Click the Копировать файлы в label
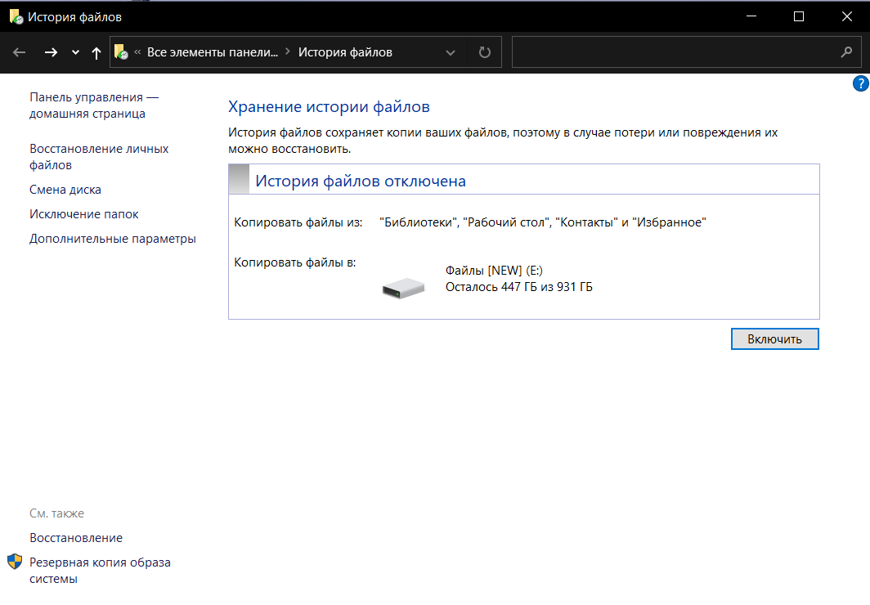This screenshot has height=605, width=870. 294,262
